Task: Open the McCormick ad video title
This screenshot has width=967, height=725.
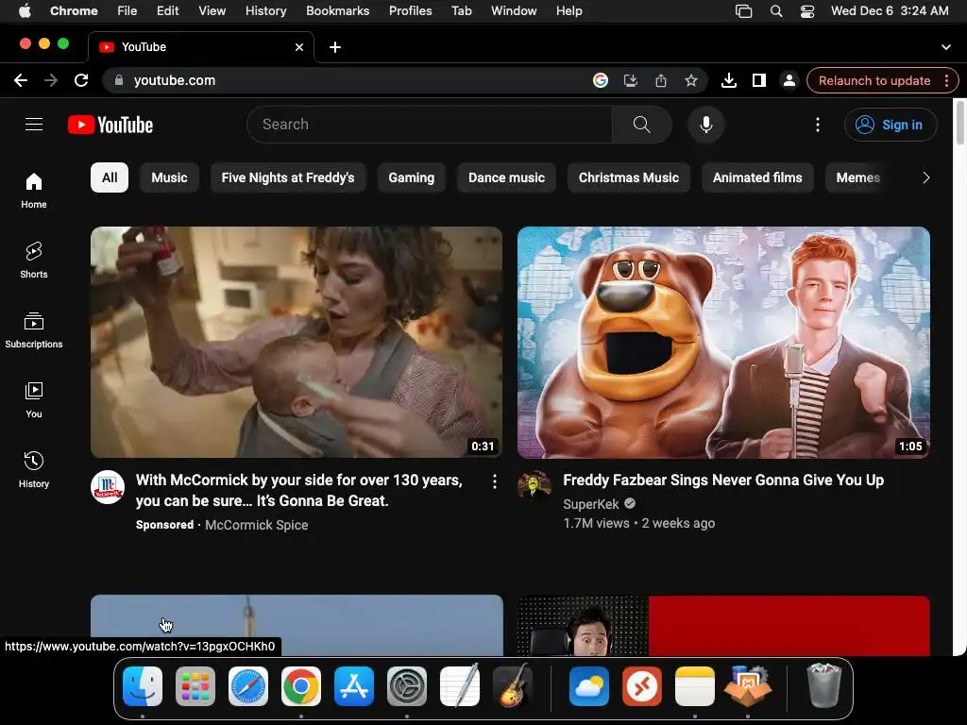Action: click(299, 490)
